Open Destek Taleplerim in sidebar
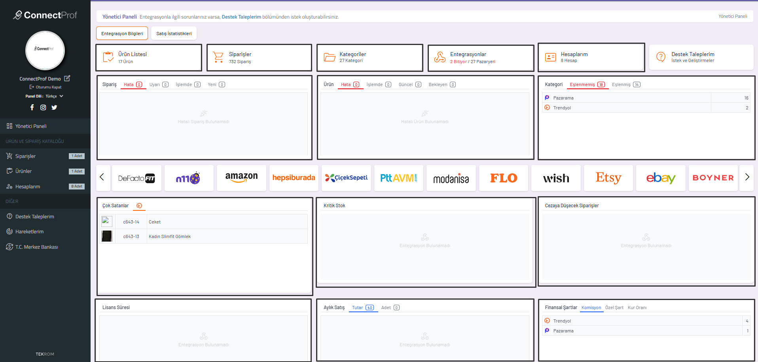The height and width of the screenshot is (362, 758). click(x=45, y=216)
